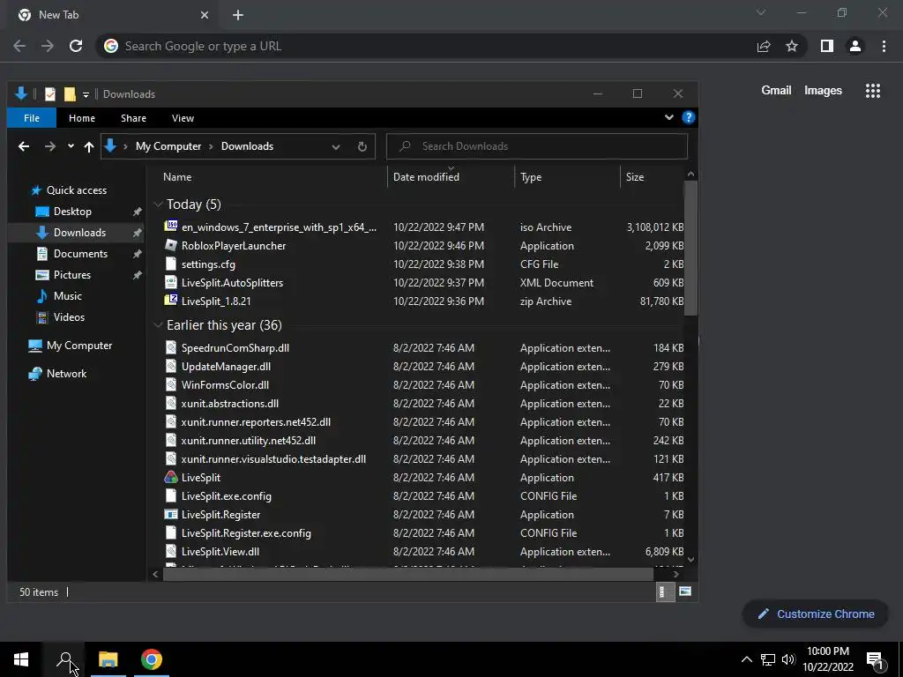Click the File Explorer taskbar icon
This screenshot has width=903, height=677.
click(x=108, y=659)
